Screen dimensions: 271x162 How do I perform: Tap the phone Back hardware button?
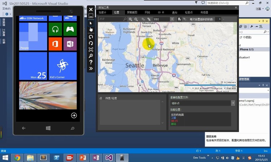(24, 128)
